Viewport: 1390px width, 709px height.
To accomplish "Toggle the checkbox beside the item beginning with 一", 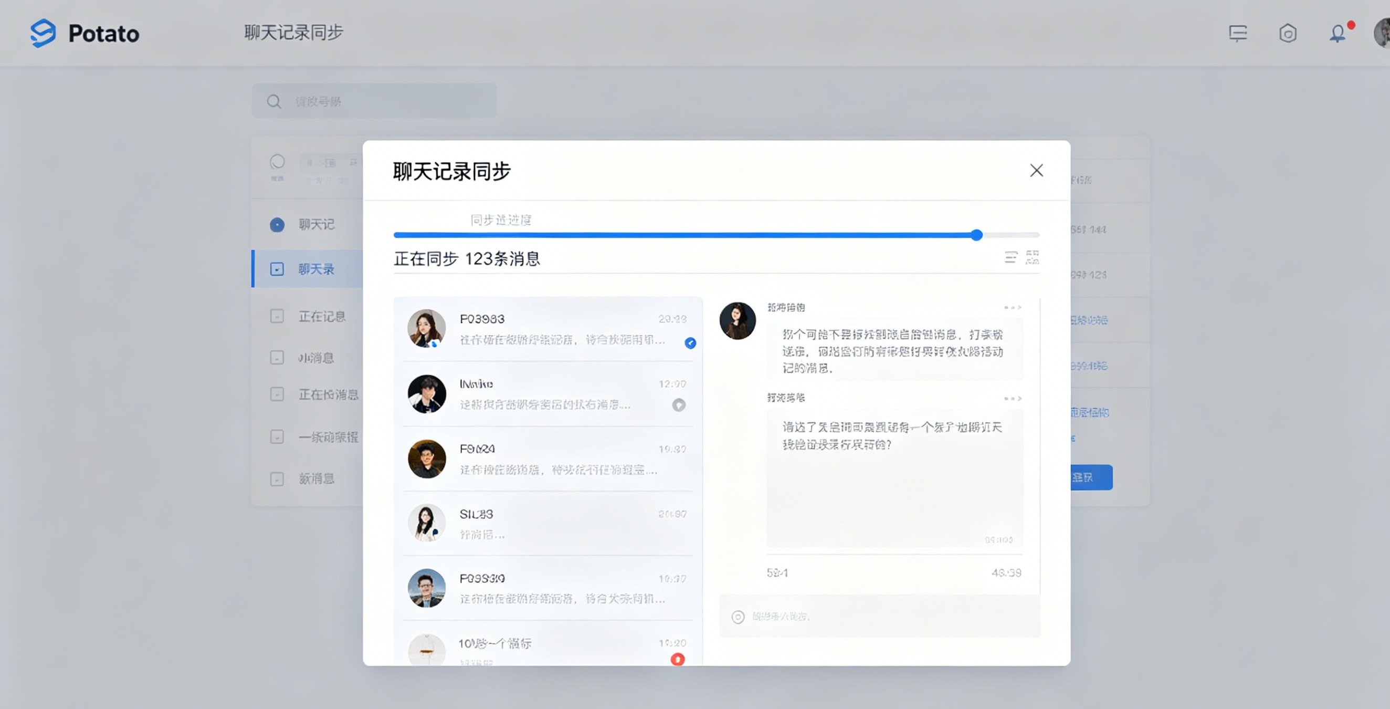I will [x=277, y=436].
